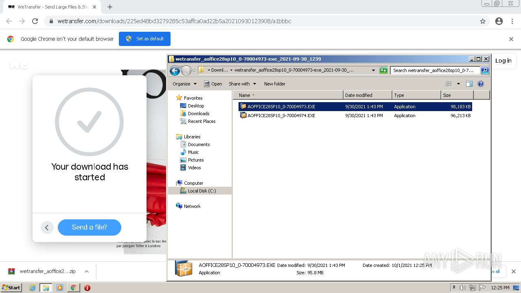The width and height of the screenshot is (521, 293).
Task: Click the taskbar clock 12:25 PM
Action: point(500,288)
